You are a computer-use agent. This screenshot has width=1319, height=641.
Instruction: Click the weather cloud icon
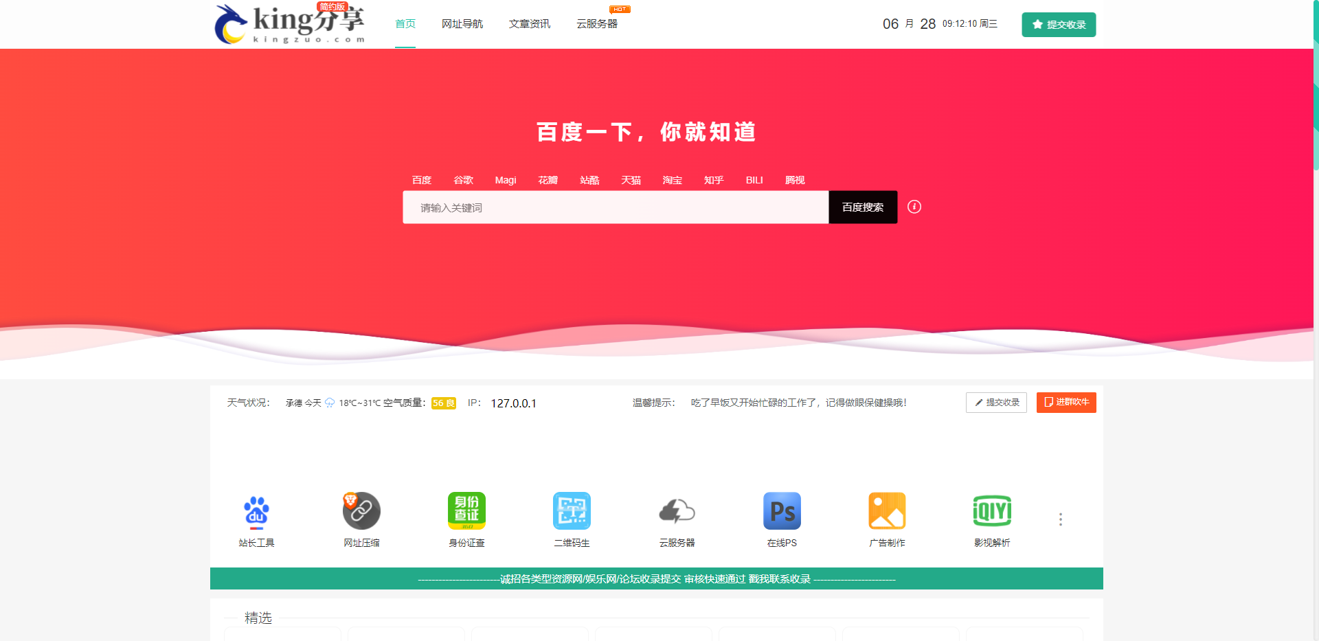pos(330,403)
